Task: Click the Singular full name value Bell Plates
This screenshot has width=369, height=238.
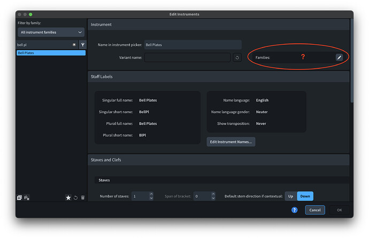Action: tap(148, 100)
